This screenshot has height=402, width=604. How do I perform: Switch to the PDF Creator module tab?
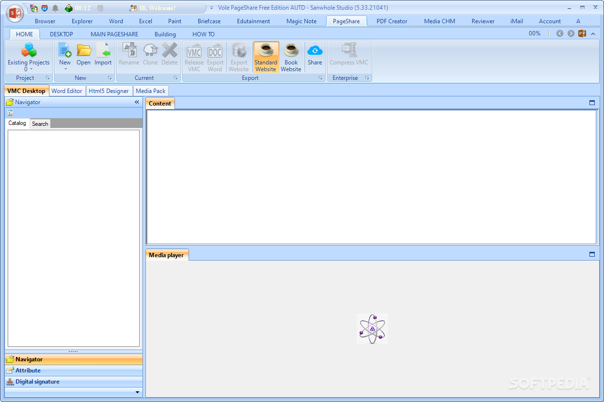392,21
